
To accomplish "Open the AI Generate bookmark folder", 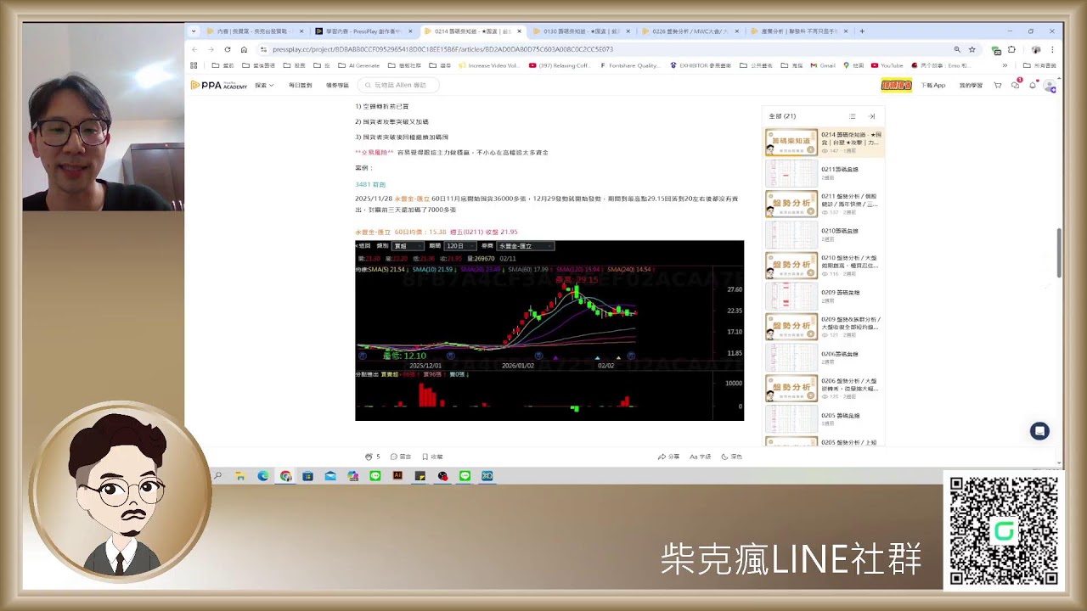I will click(359, 65).
